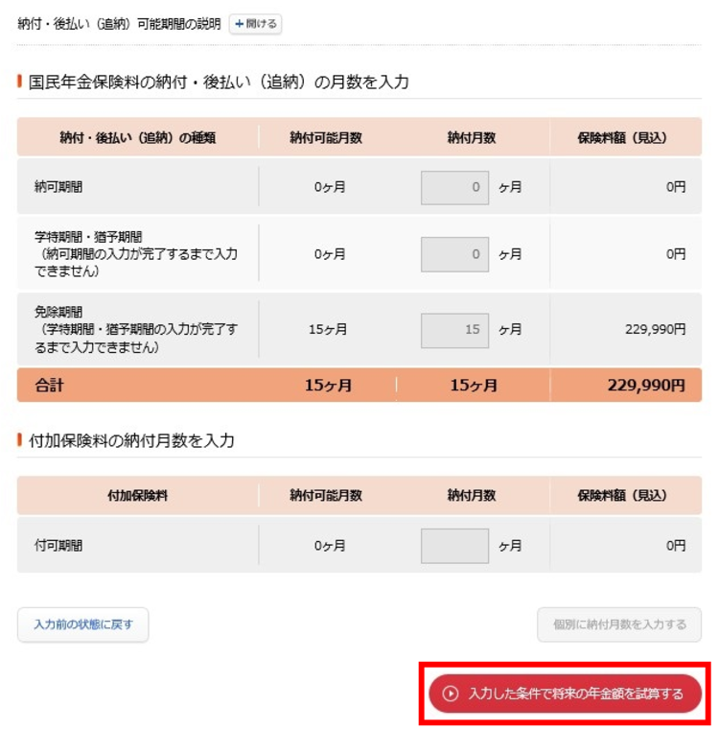The width and height of the screenshot is (719, 730).
Task: Expand the 開ける explanation section
Action: [x=255, y=24]
